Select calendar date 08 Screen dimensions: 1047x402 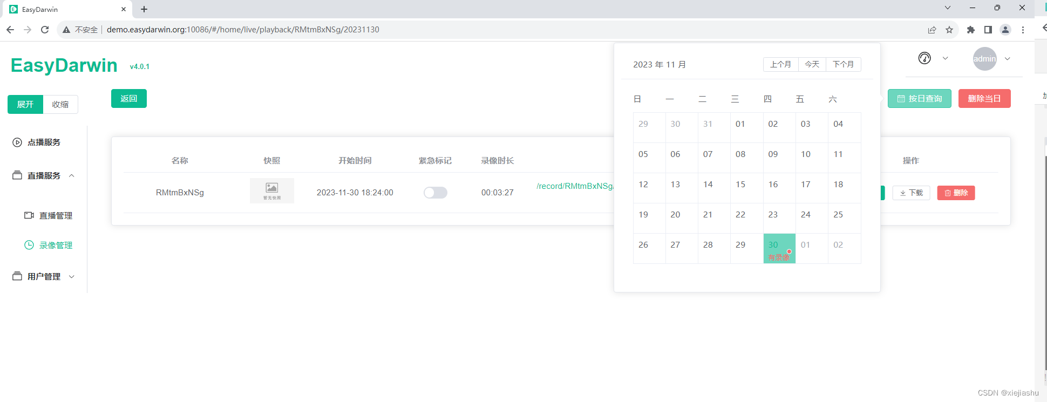click(x=747, y=158)
